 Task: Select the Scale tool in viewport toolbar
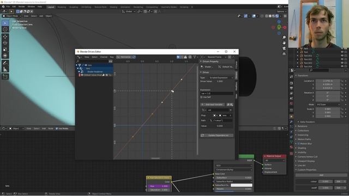point(5,50)
